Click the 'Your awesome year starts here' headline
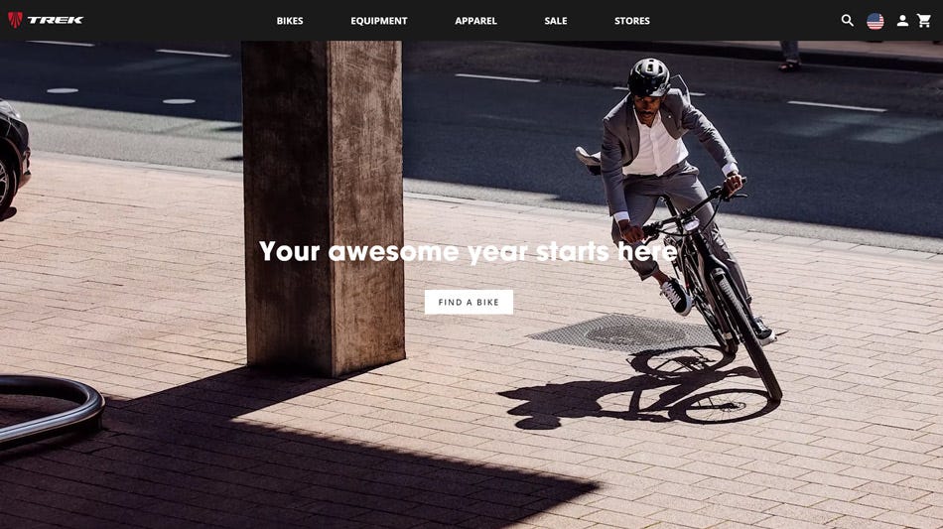Screen dimensions: 943x529 [469, 251]
